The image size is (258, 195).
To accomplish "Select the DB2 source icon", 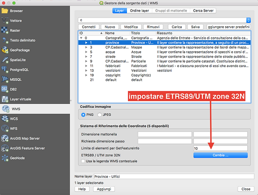I will pos(5,89).
